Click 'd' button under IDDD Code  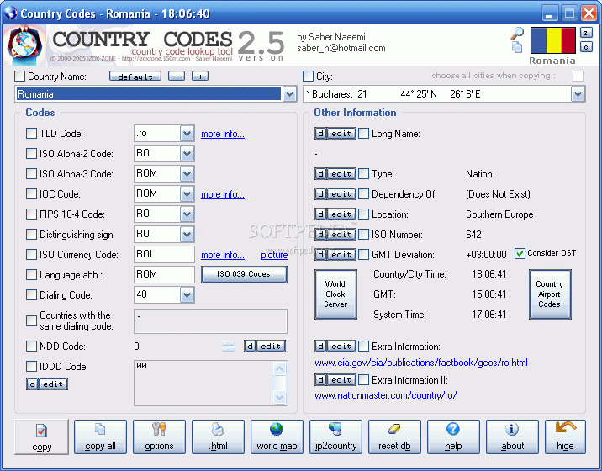tap(32, 384)
